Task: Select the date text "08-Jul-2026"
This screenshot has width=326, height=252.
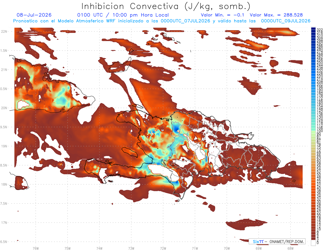Action: coord(34,15)
